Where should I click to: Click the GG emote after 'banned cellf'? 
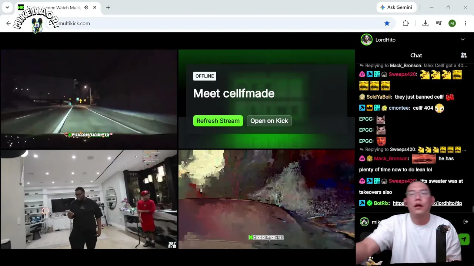click(450, 97)
